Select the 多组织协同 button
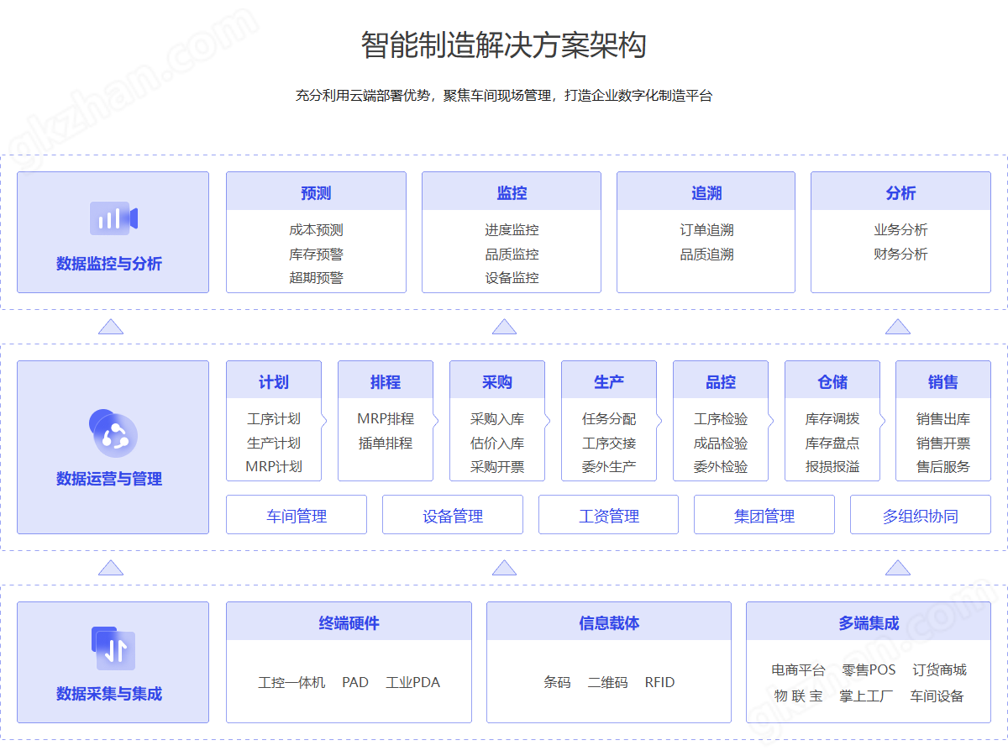 [921, 514]
